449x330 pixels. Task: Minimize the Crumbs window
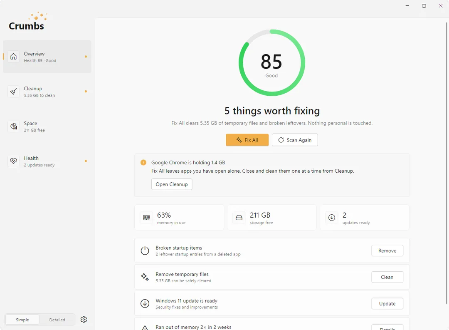point(407,6)
